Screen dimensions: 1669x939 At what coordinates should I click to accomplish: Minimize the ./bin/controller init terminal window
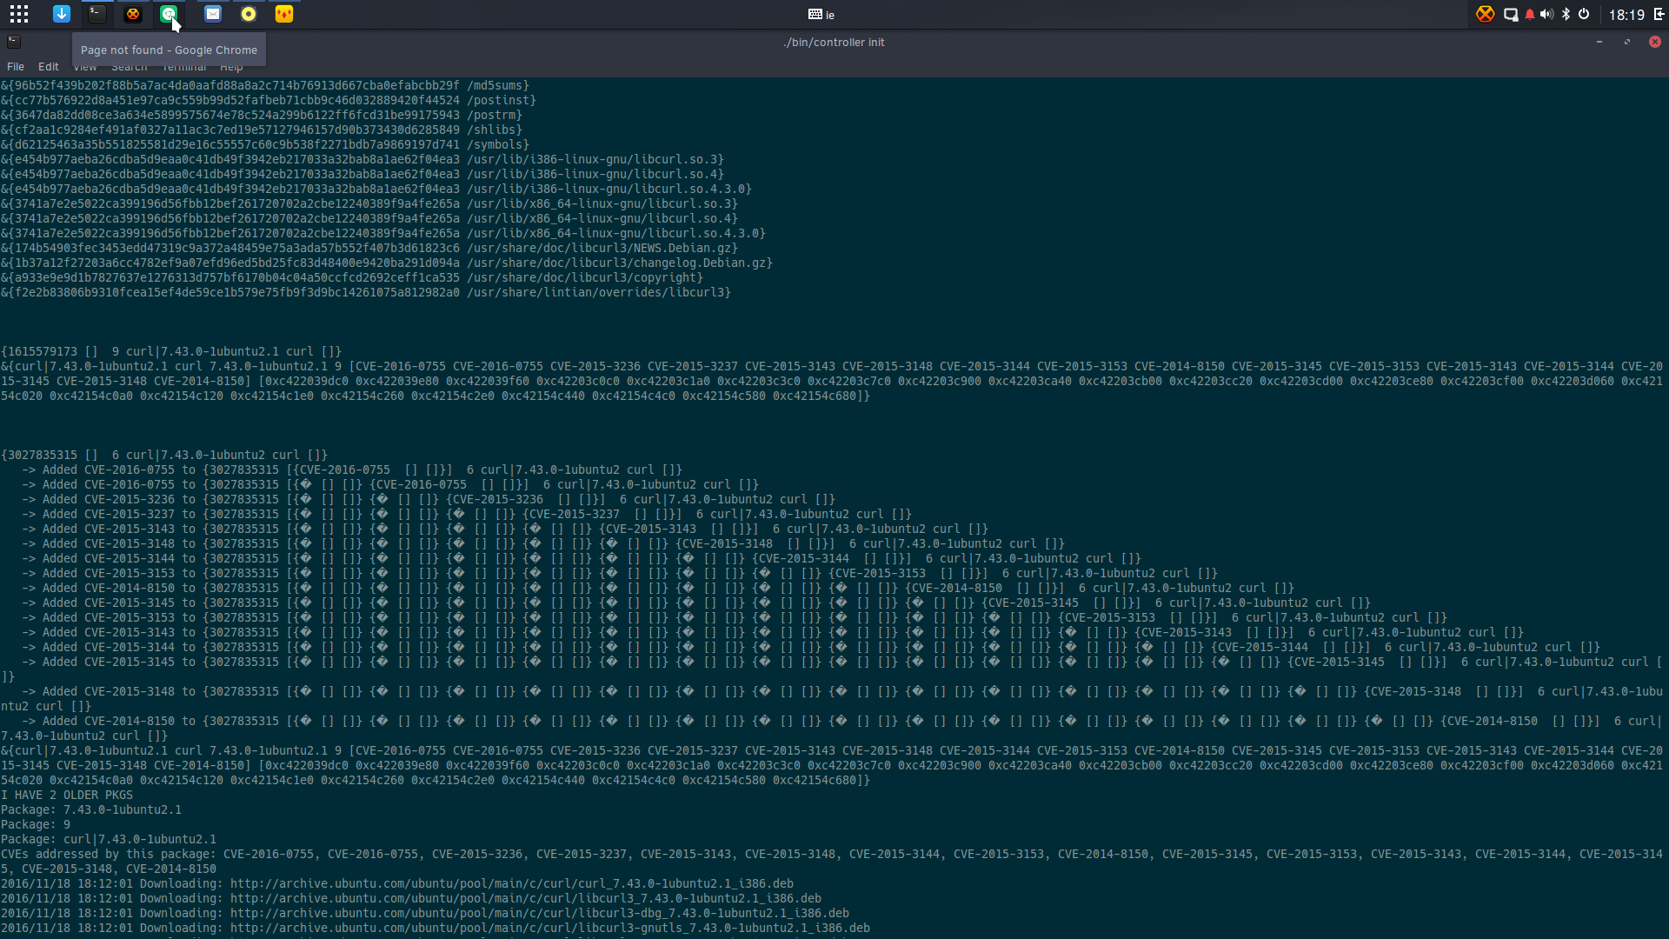(x=1599, y=42)
